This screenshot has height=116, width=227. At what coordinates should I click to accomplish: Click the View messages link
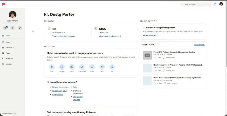tap(149, 35)
